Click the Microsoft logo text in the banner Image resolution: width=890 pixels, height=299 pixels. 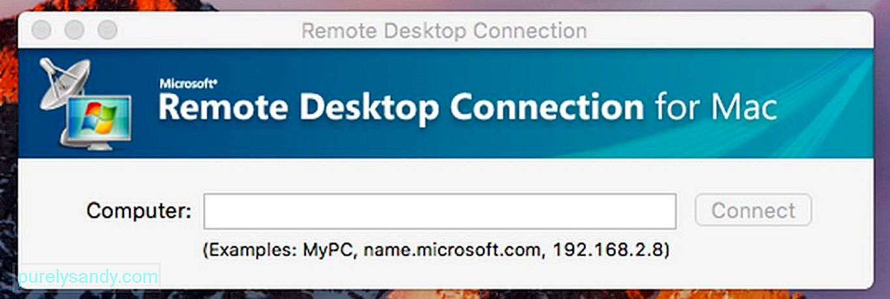click(188, 83)
